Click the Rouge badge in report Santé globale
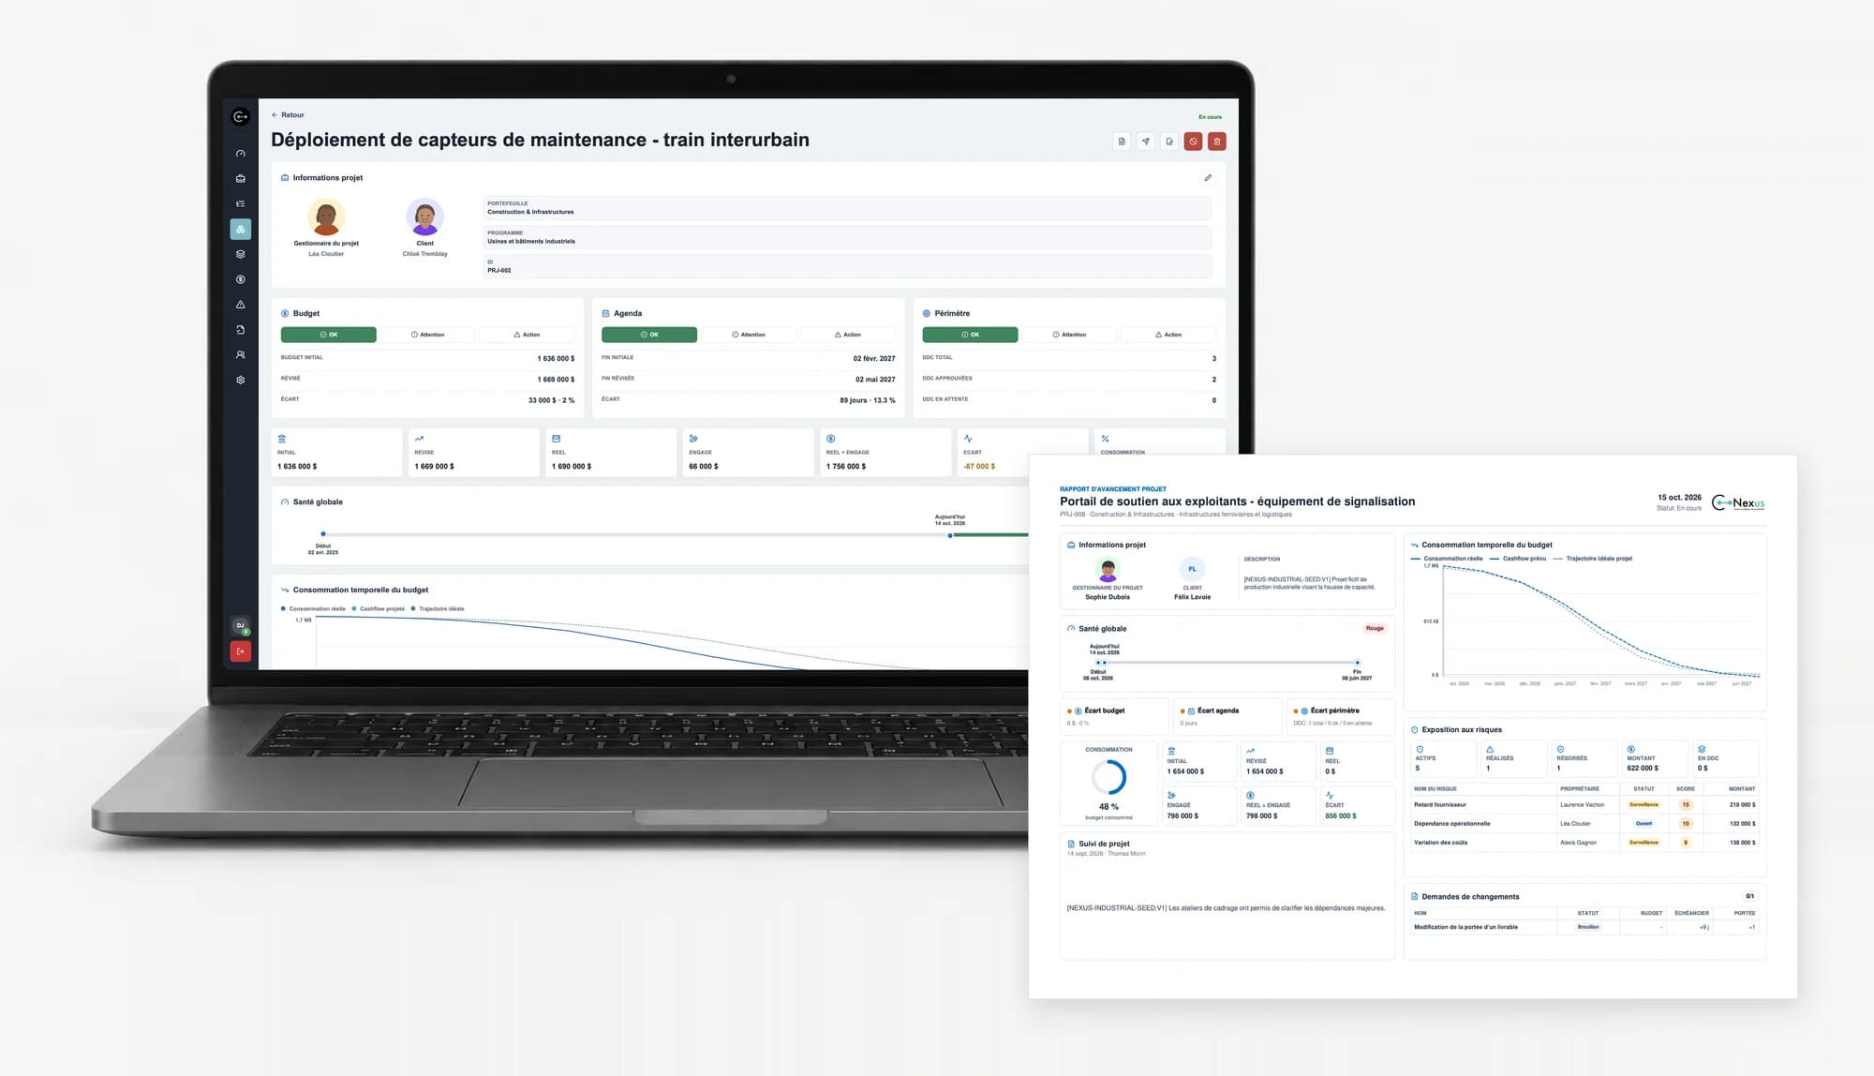This screenshot has width=1874, height=1076. tap(1375, 628)
